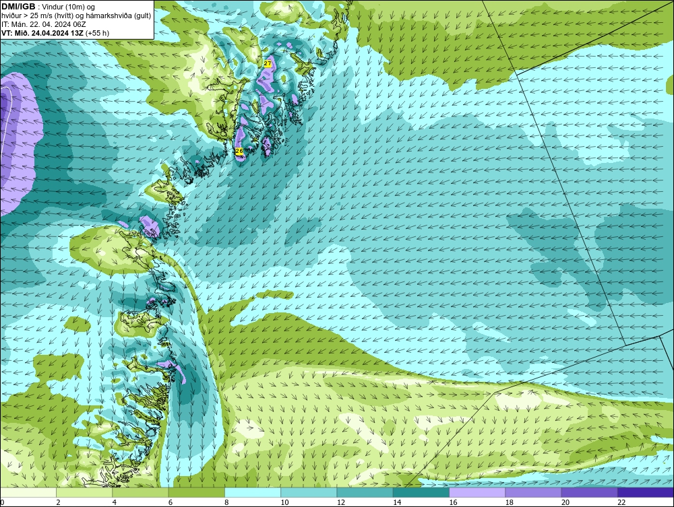Select the 18–20 m/s medium purple swatch
Screen dimensions: 674x507
[x=533, y=492]
